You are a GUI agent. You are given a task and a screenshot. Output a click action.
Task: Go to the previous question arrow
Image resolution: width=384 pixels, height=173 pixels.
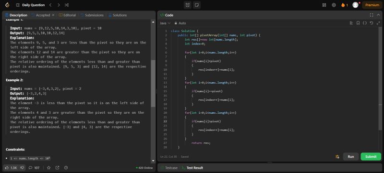[x=50, y=5]
